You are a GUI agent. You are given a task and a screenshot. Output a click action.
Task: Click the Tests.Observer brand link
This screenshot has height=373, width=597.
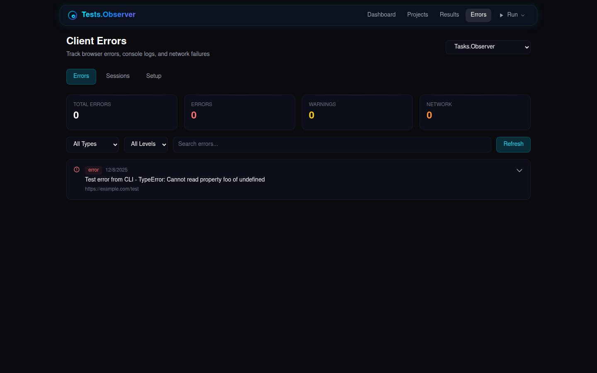point(109,15)
